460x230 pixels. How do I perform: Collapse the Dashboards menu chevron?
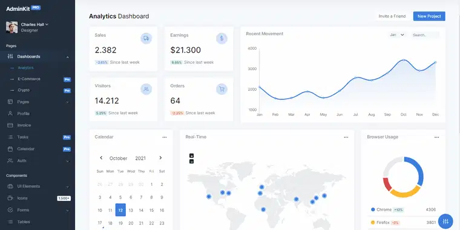67,57
